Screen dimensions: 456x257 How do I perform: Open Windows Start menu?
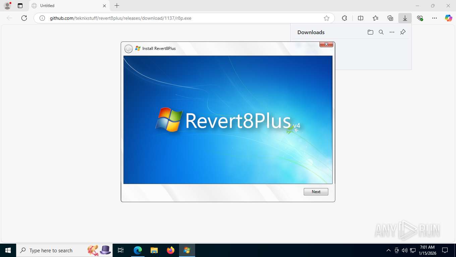[x=8, y=250]
